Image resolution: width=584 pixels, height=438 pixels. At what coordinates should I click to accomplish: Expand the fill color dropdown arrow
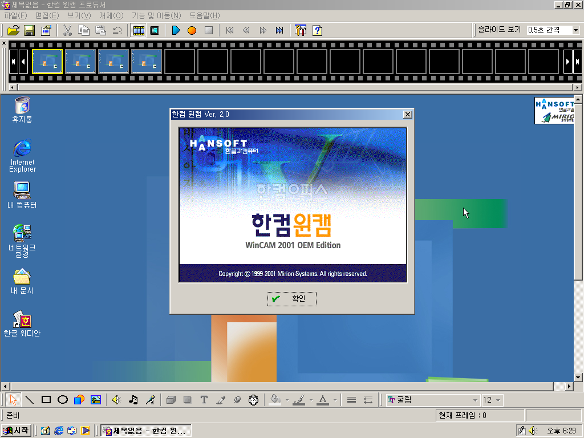(x=287, y=400)
